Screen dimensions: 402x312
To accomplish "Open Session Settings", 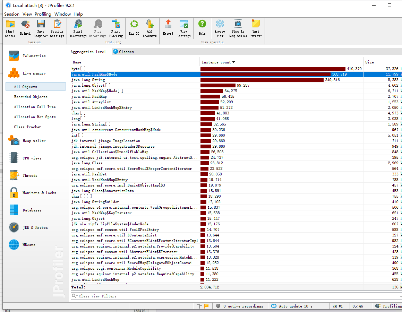I will pyautogui.click(x=57, y=28).
